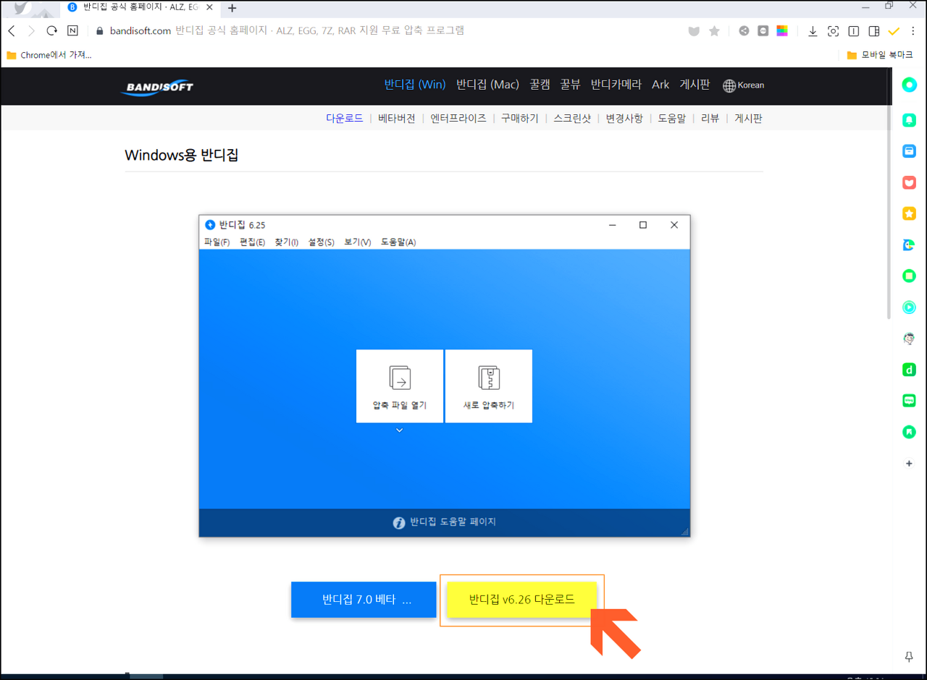Open the green blog sidebar icon
This screenshot has width=927, height=680.
[x=909, y=400]
